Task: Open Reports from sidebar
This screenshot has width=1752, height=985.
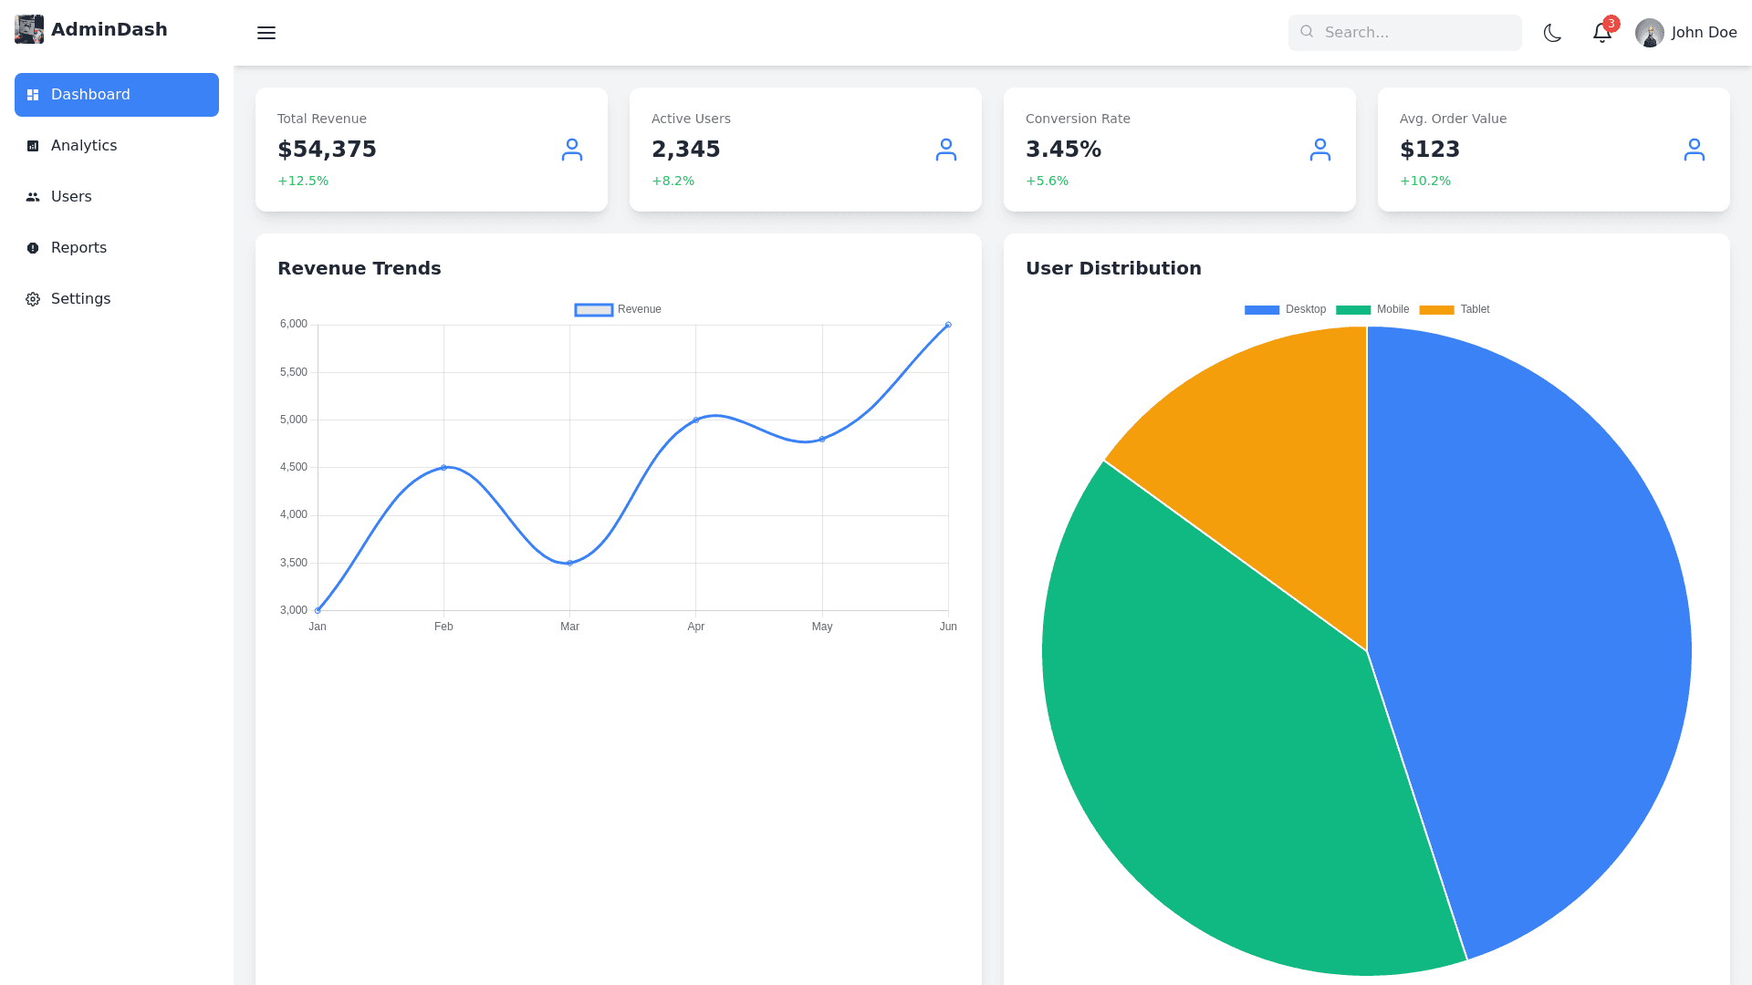Action: click(x=78, y=248)
